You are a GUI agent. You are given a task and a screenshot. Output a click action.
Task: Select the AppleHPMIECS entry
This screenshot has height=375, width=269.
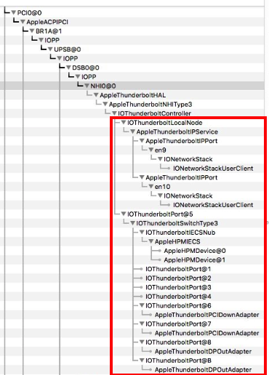177,241
